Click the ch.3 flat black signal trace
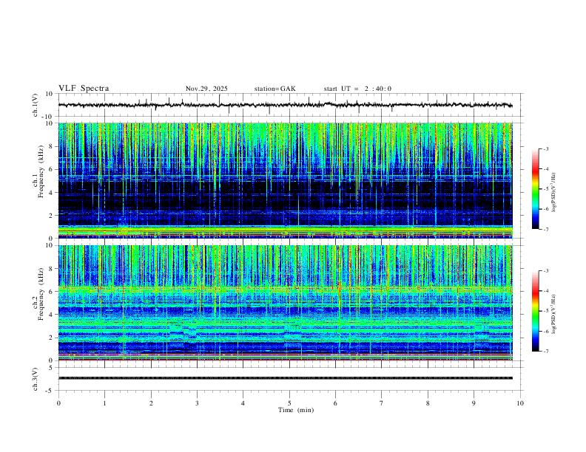The width and height of the screenshot is (586, 452). click(285, 378)
